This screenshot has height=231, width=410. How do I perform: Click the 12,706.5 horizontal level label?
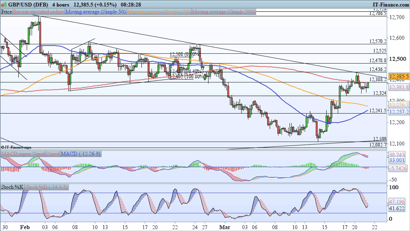pos(378,14)
